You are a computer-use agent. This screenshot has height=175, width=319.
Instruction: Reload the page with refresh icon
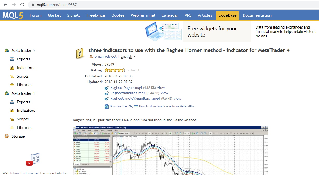pyautogui.click(x=22, y=5)
